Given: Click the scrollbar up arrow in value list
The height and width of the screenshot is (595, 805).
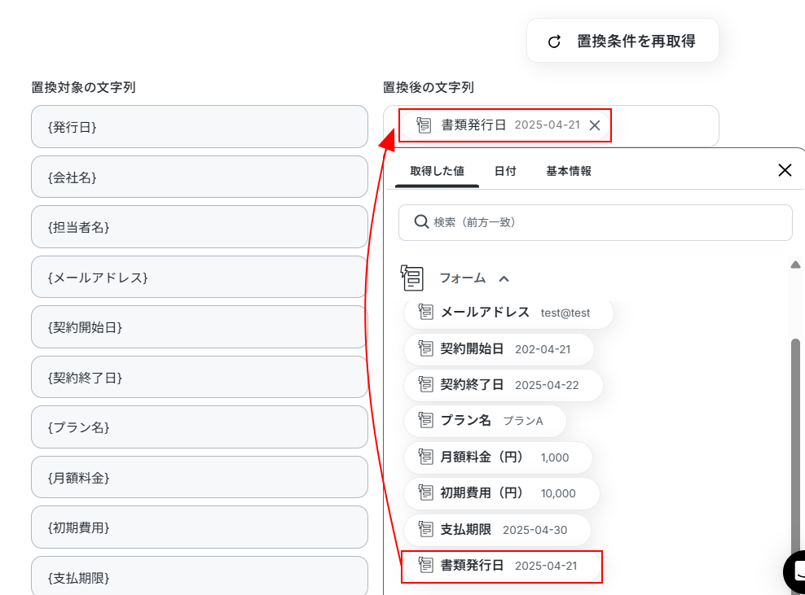Looking at the screenshot, I should pyautogui.click(x=795, y=265).
